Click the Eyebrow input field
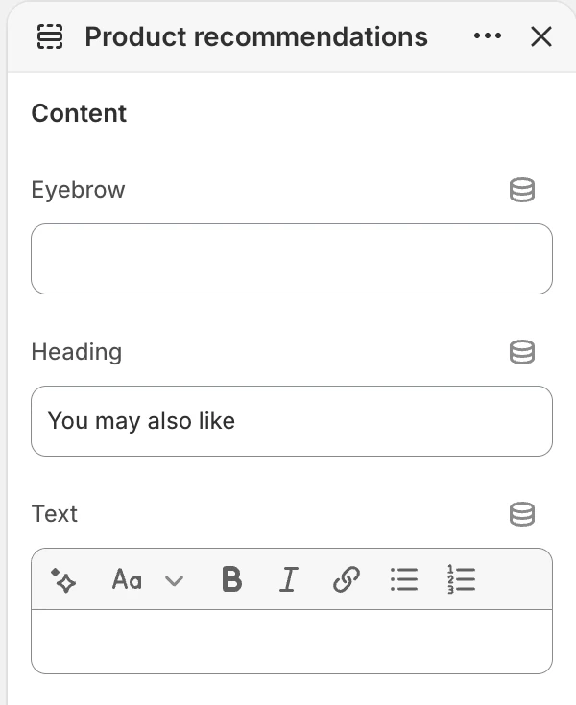 point(292,259)
